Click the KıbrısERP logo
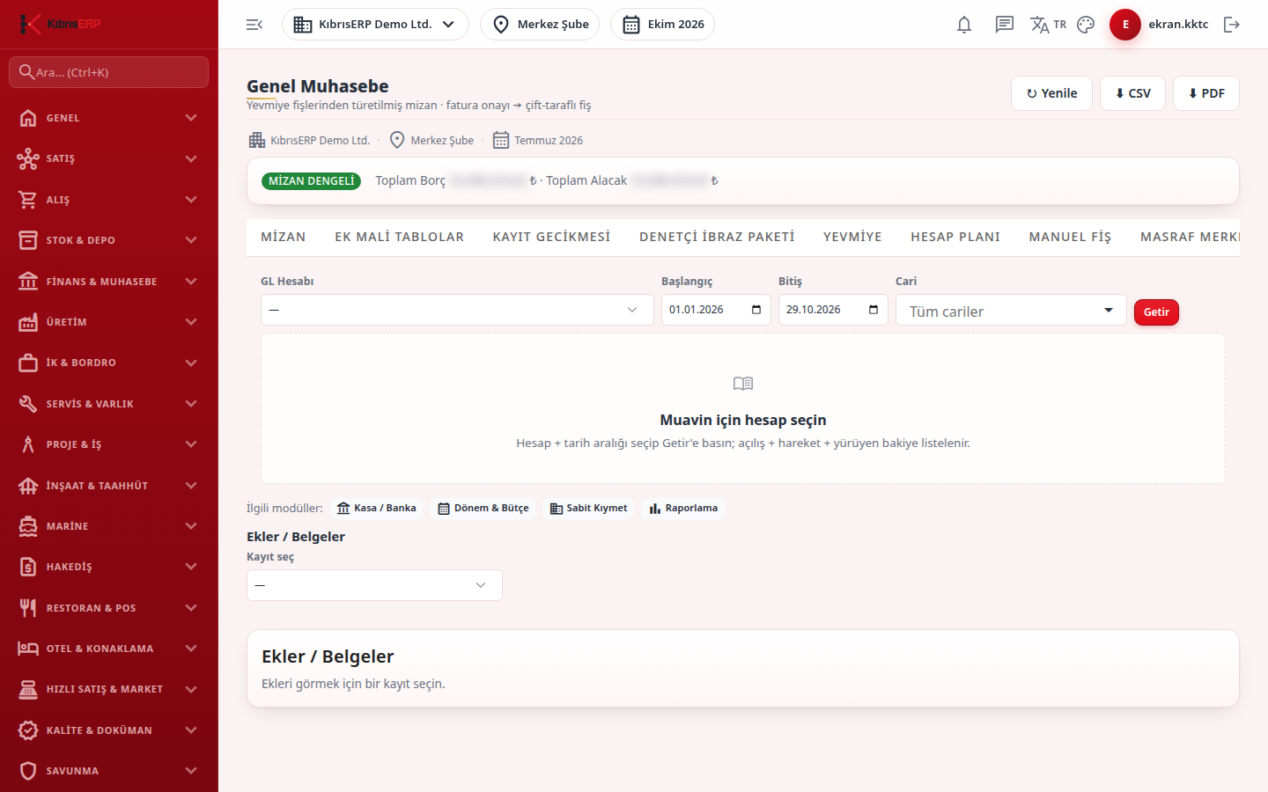Viewport: 1268px width, 792px height. (60, 24)
